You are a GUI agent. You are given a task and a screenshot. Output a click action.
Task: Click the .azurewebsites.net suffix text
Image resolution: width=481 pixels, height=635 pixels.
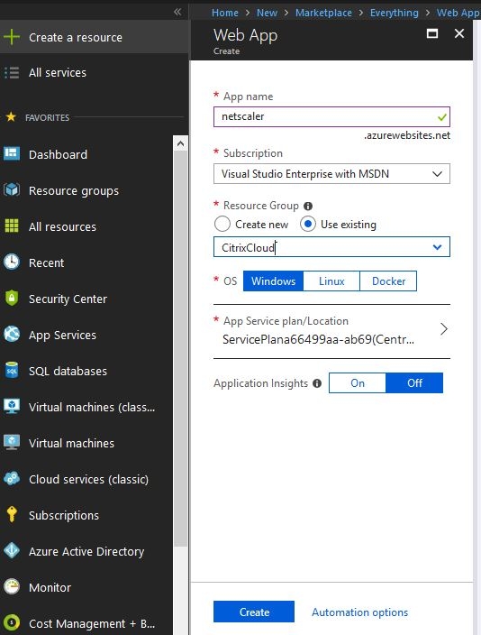point(407,135)
